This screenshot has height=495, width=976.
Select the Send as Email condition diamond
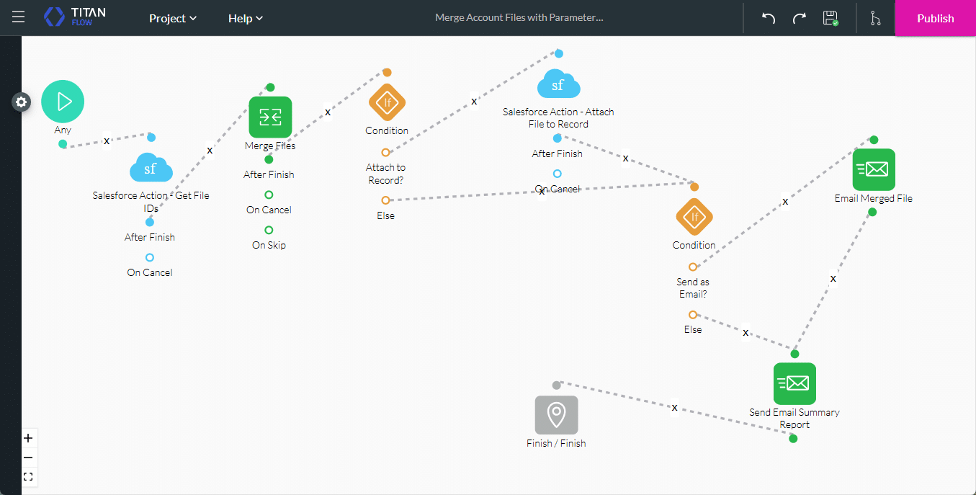point(694,218)
